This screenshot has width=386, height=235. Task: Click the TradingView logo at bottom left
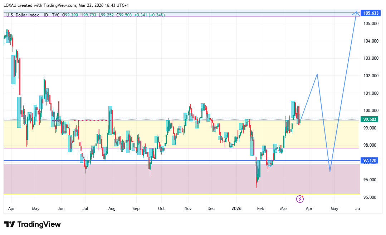32,224
